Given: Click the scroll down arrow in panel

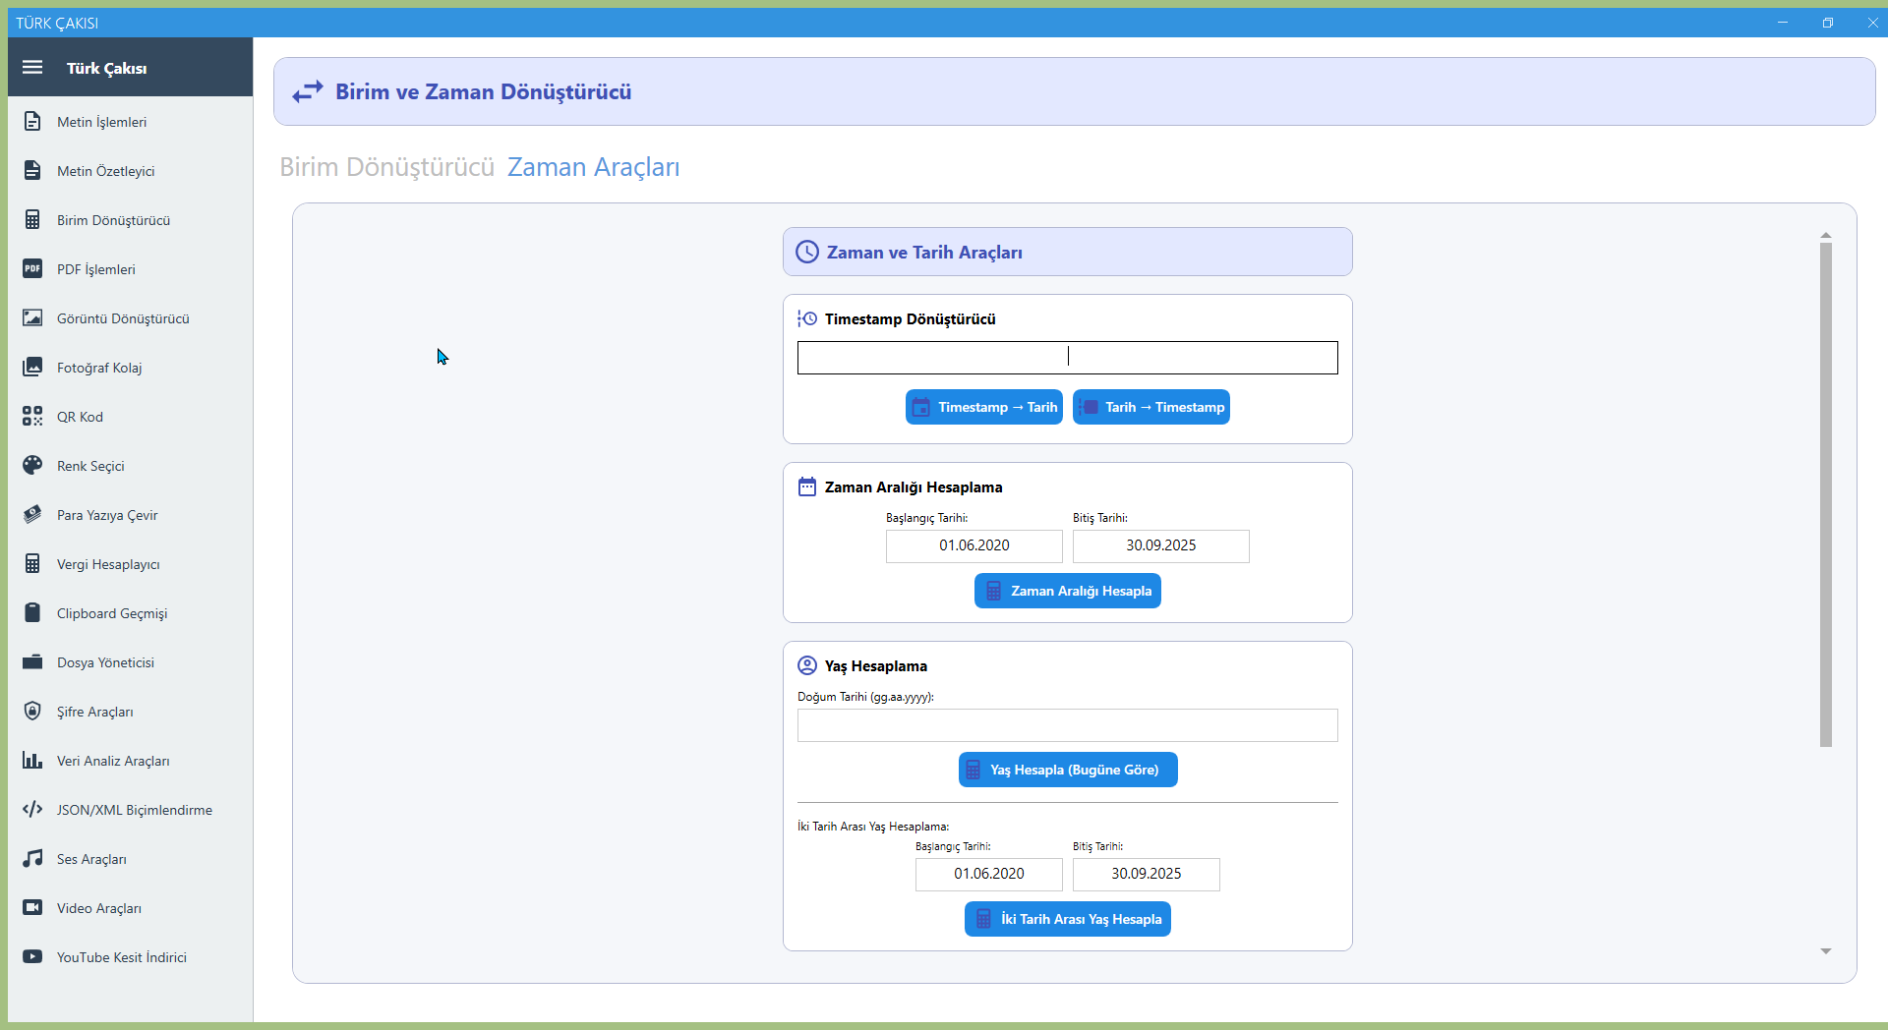Looking at the screenshot, I should [x=1825, y=951].
